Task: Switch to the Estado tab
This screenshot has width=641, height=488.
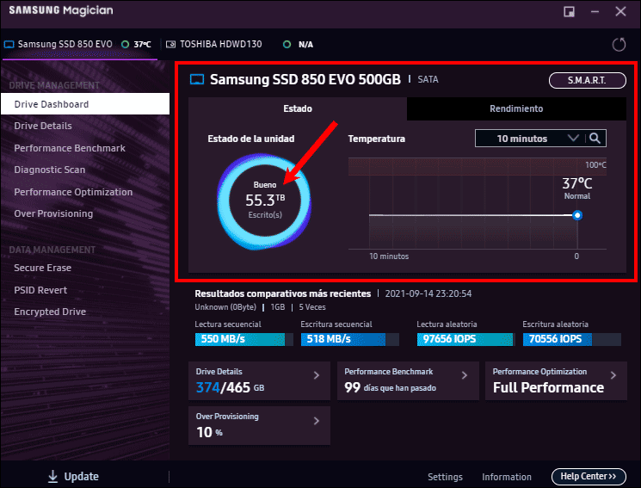Action: coord(298,108)
